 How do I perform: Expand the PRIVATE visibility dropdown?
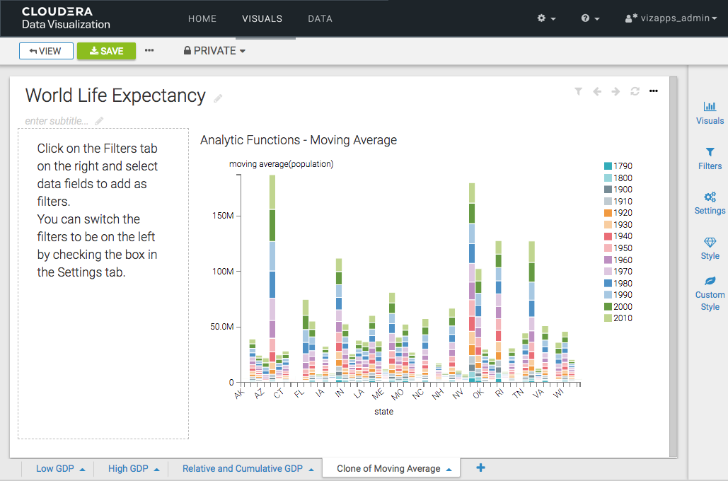[x=214, y=51]
